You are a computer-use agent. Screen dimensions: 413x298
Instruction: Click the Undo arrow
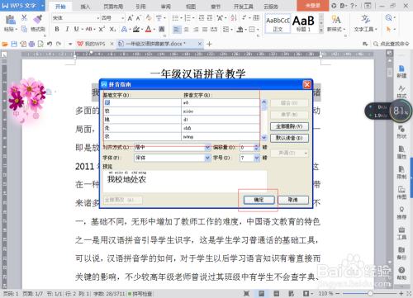(x=50, y=44)
